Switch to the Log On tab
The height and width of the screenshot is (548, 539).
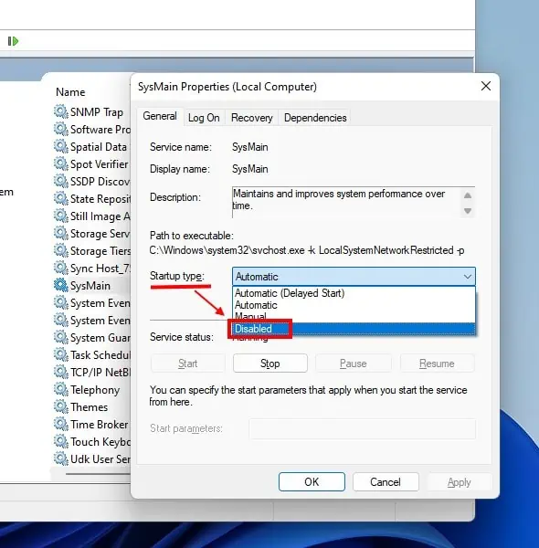[204, 118]
